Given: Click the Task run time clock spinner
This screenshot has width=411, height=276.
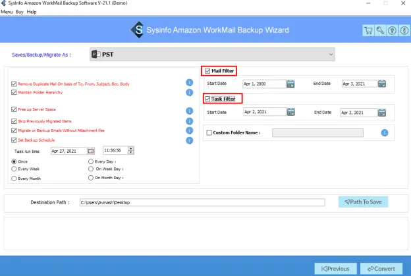Looking at the screenshot, I should [x=131, y=150].
